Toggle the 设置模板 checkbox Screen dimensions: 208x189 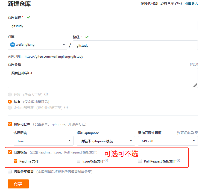10,152
